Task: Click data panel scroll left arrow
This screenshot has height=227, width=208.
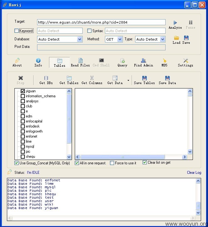Action: pos(78,157)
